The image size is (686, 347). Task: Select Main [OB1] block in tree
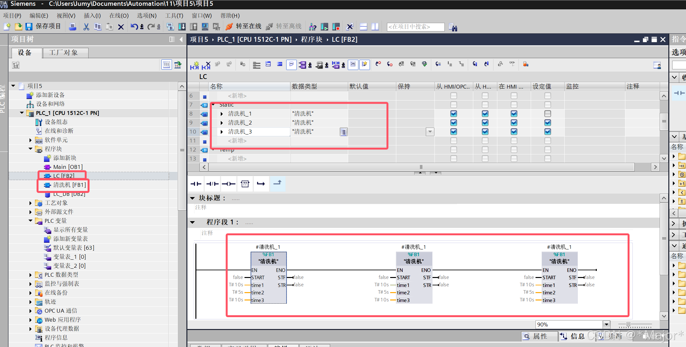tap(68, 167)
